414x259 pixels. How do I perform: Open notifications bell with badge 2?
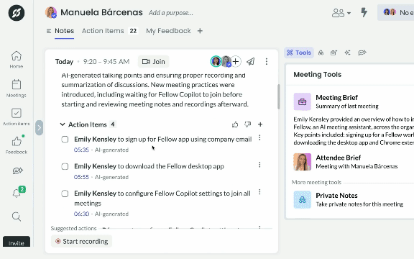[x=17, y=192]
